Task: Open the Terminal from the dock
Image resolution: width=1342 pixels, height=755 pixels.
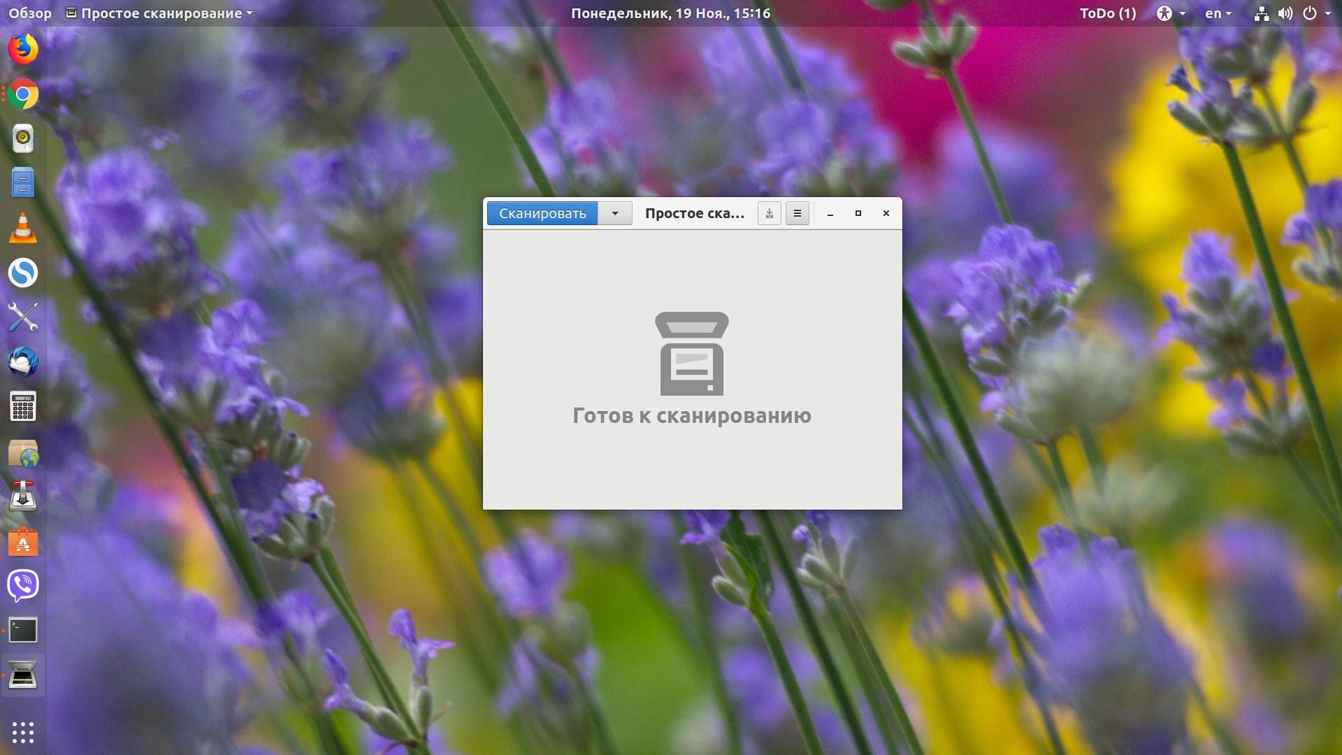Action: click(23, 631)
